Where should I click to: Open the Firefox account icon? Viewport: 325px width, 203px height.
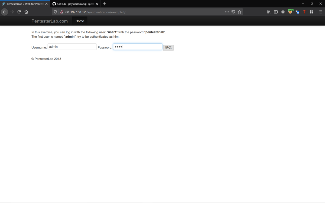[x=283, y=12]
